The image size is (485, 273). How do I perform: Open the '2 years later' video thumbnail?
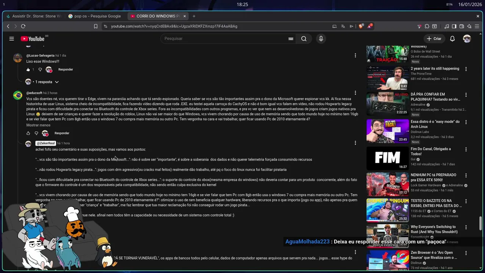pos(388,78)
